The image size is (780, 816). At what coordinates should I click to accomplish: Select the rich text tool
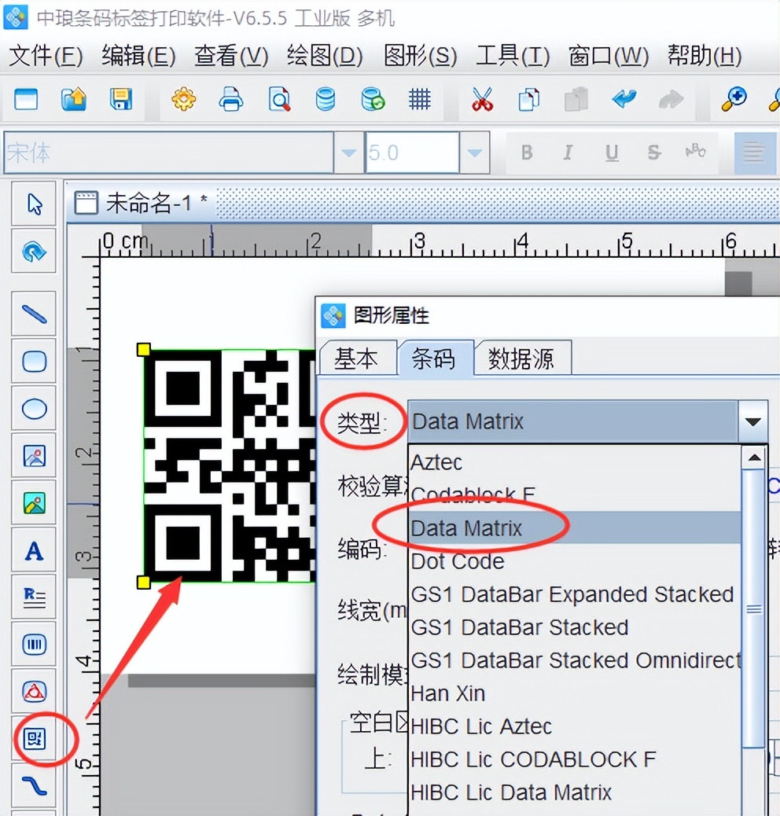34,597
